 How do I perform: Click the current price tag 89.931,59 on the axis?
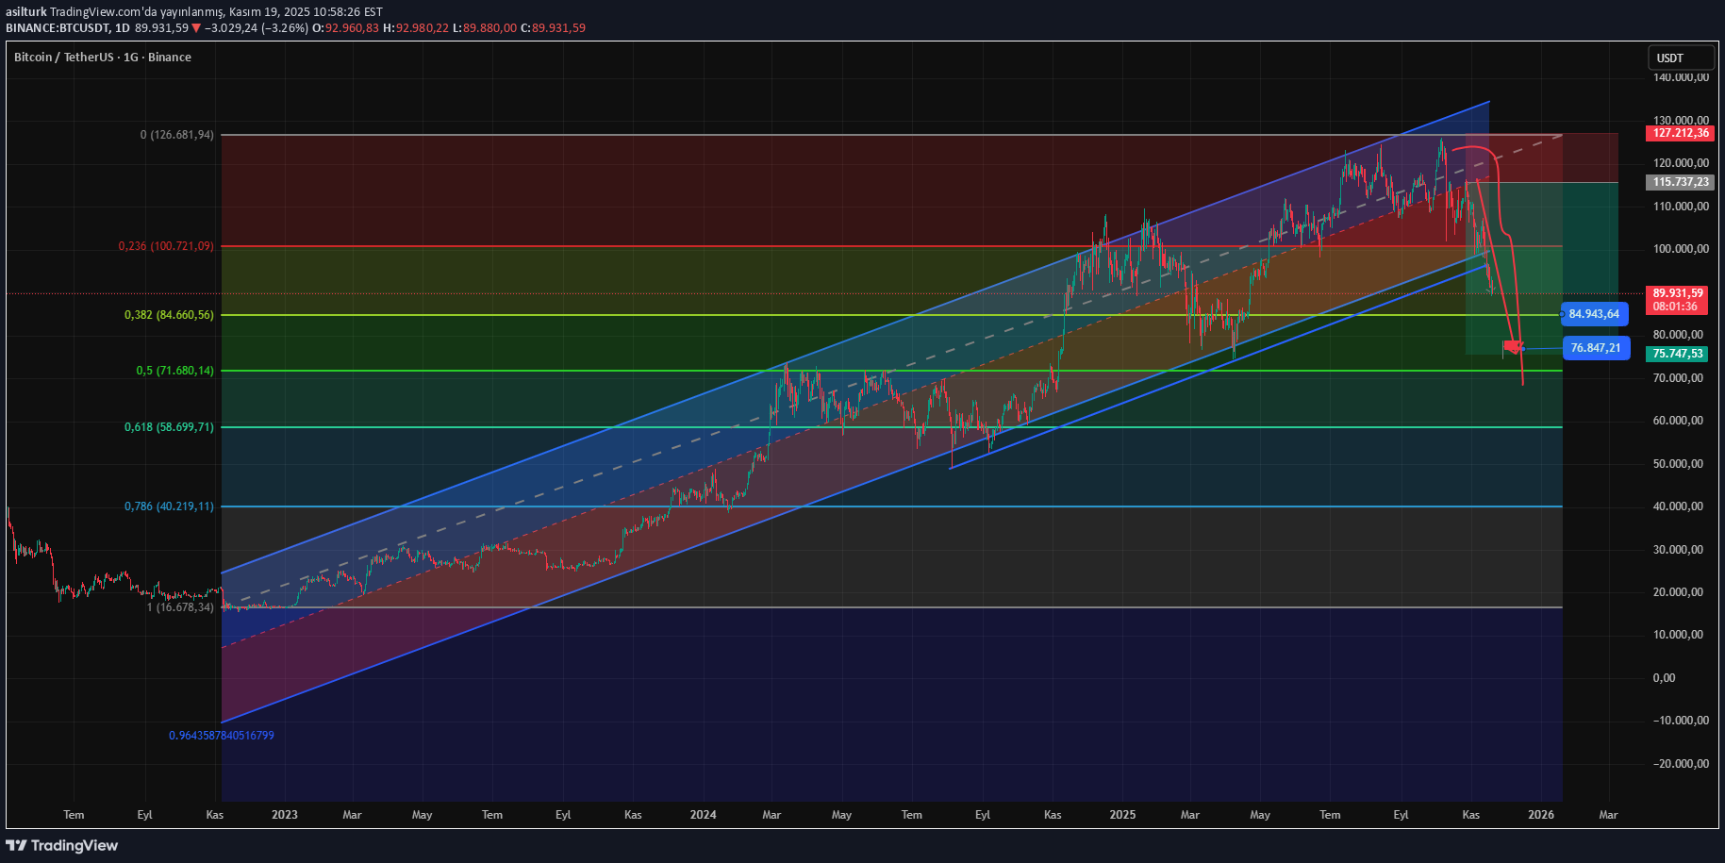click(x=1678, y=293)
